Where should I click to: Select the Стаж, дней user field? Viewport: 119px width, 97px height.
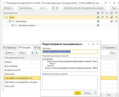coord(22,86)
